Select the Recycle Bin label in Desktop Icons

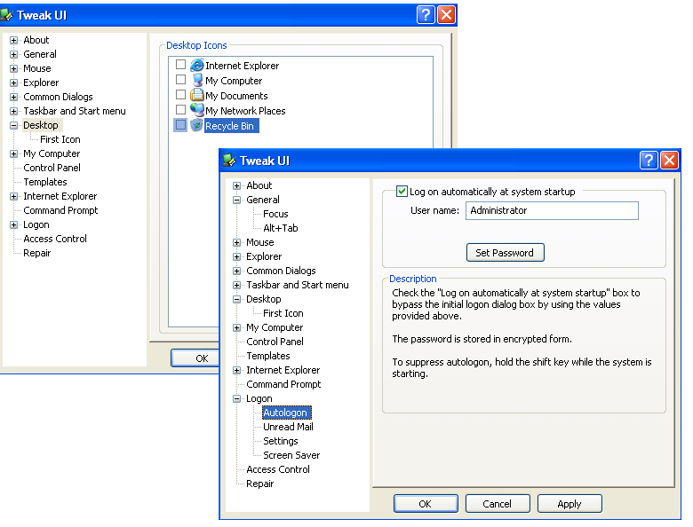[231, 126]
